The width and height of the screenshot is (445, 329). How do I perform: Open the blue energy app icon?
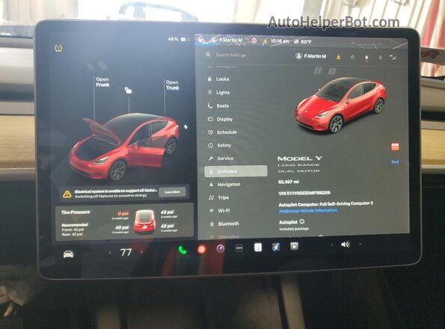point(276,247)
